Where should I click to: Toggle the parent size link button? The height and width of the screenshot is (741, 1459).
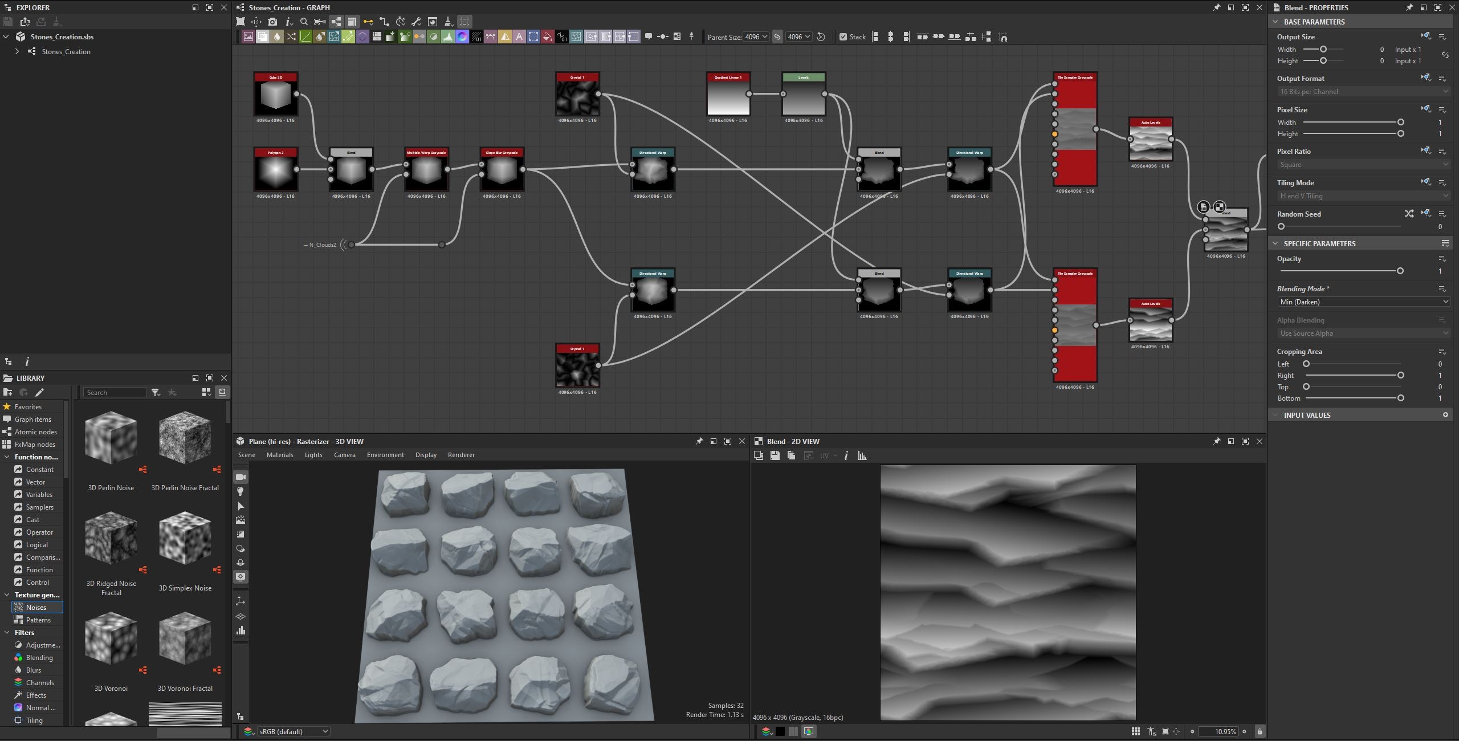[777, 37]
